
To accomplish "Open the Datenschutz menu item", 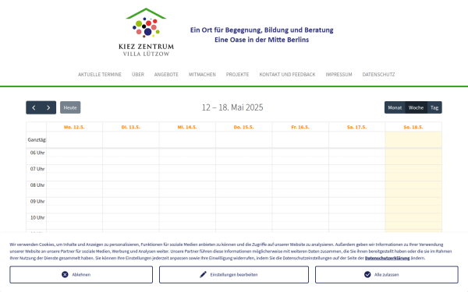I will tap(378, 75).
